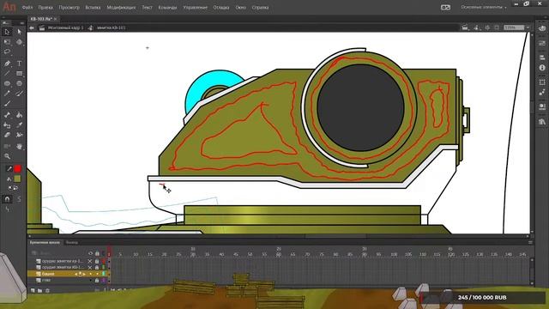This screenshot has height=309, width=549.
Task: Select the Zoom magnifier tool
Action: click(7, 156)
